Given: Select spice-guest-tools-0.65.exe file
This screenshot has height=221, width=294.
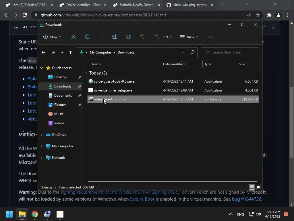Looking at the screenshot, I should tap(173, 81).
